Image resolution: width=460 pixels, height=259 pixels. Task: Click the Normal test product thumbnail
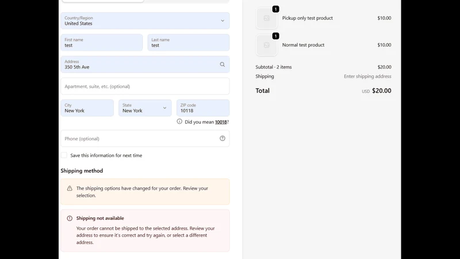(266, 45)
